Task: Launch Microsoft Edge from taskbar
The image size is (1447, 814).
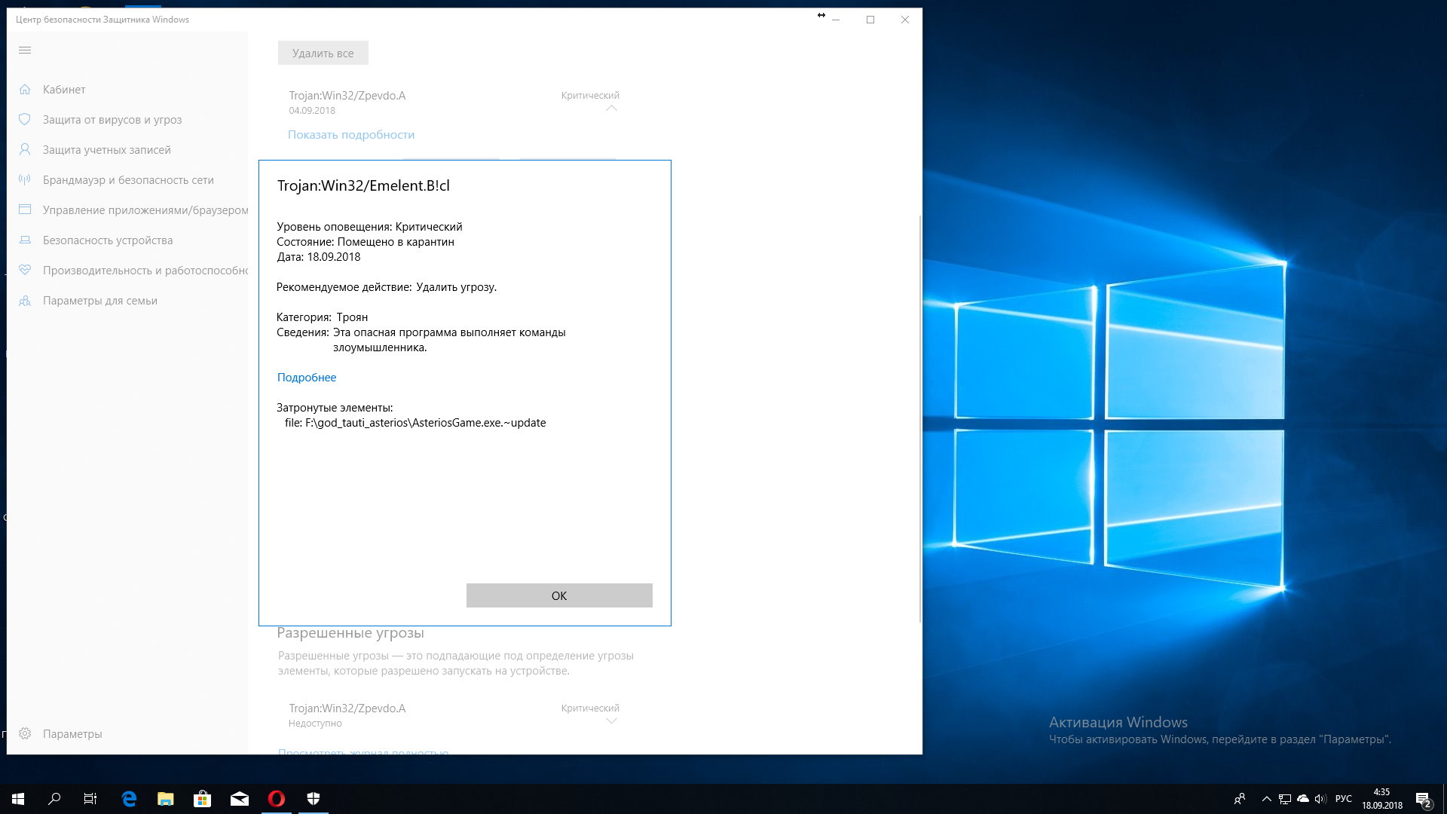Action: (129, 799)
